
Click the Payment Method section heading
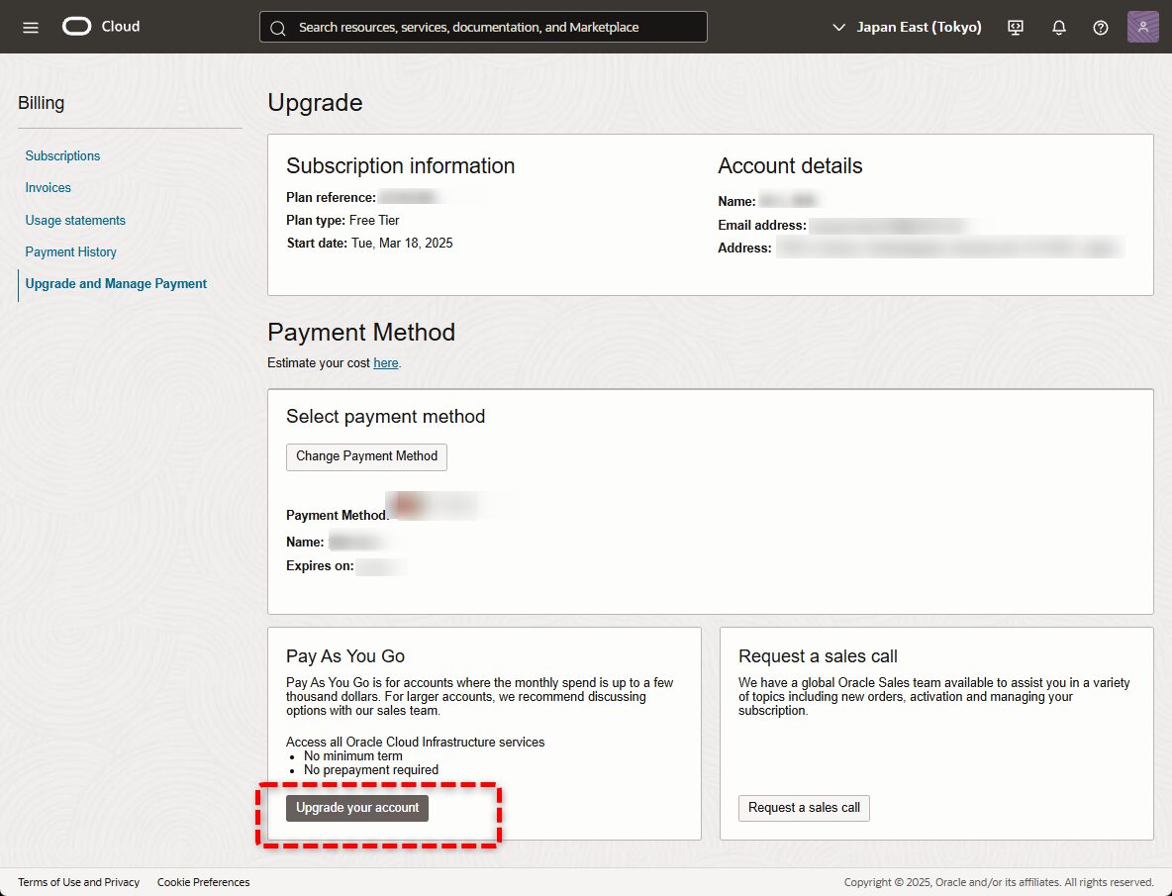point(361,332)
